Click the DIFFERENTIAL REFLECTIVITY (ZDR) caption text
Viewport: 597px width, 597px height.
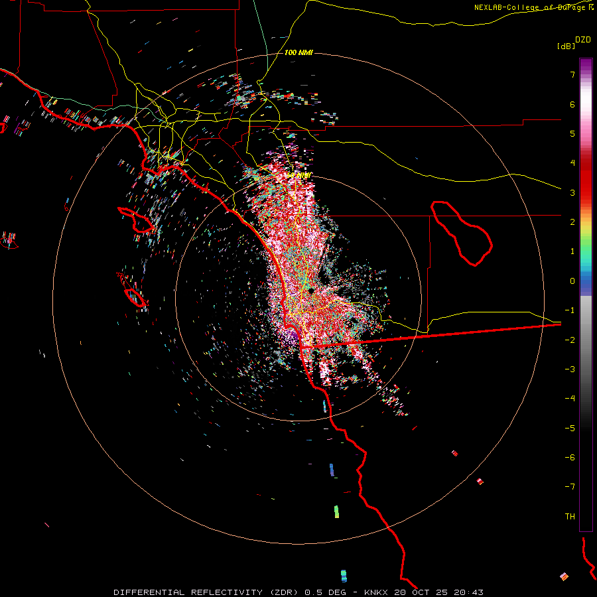tap(207, 592)
